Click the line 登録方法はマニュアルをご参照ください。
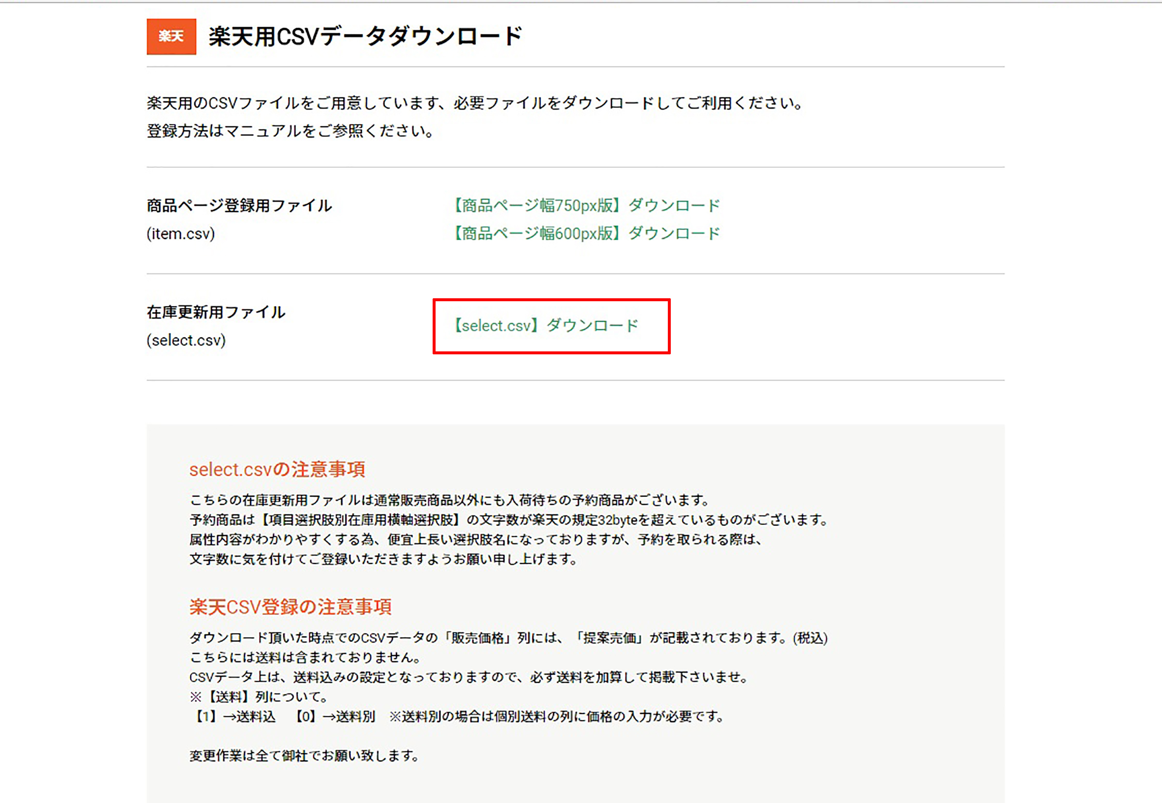1162x803 pixels. pos(291,131)
